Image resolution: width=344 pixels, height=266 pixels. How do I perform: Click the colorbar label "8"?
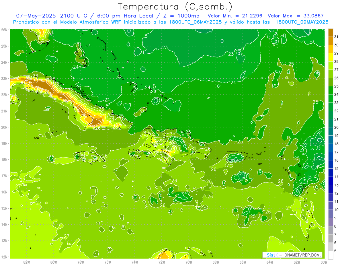click(335, 226)
